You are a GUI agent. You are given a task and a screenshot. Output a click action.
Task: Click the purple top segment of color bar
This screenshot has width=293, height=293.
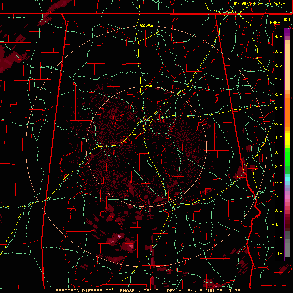coord(287,33)
